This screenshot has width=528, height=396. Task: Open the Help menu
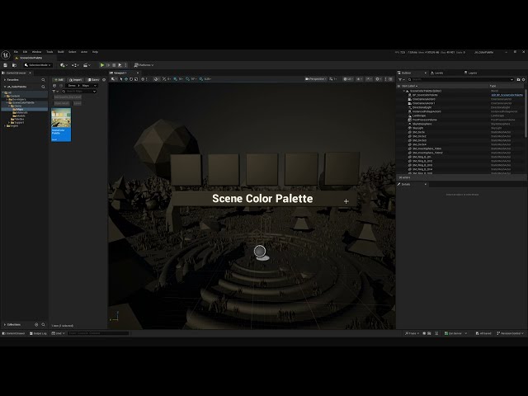96,52
